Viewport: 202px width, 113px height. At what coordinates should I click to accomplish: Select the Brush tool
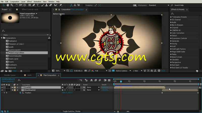click(43, 5)
